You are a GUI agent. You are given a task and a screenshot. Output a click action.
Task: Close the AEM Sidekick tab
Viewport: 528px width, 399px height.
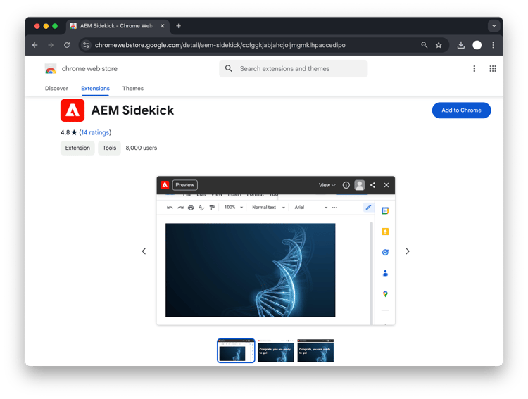click(163, 26)
